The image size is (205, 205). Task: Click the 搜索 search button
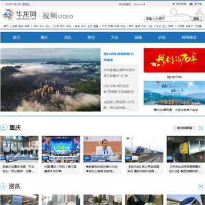[196, 19]
